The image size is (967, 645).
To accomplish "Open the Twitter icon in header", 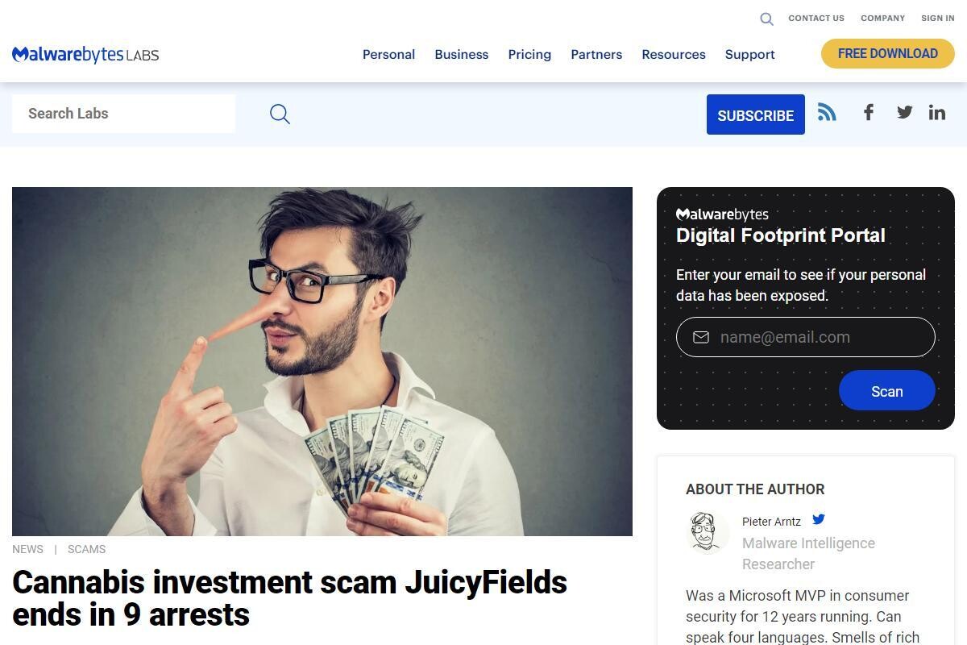I will click(904, 112).
